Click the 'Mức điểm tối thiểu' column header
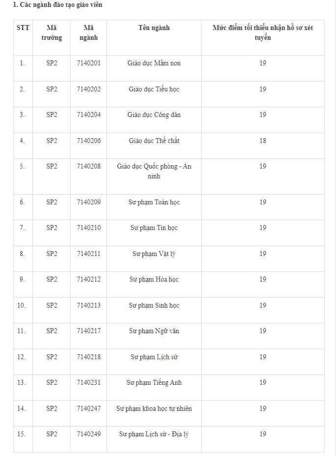Image resolution: width=336 pixels, height=456 pixels. tap(262, 33)
